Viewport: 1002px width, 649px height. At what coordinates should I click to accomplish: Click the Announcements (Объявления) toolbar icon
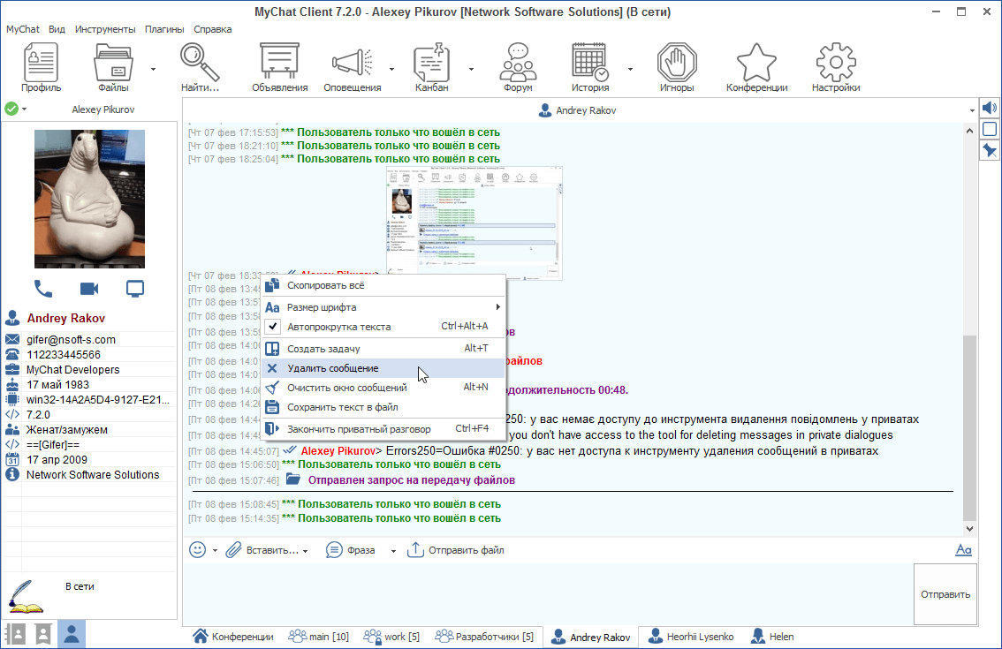pyautogui.click(x=279, y=67)
